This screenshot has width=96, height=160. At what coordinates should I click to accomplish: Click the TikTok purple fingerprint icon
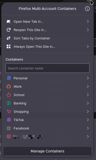9,120
